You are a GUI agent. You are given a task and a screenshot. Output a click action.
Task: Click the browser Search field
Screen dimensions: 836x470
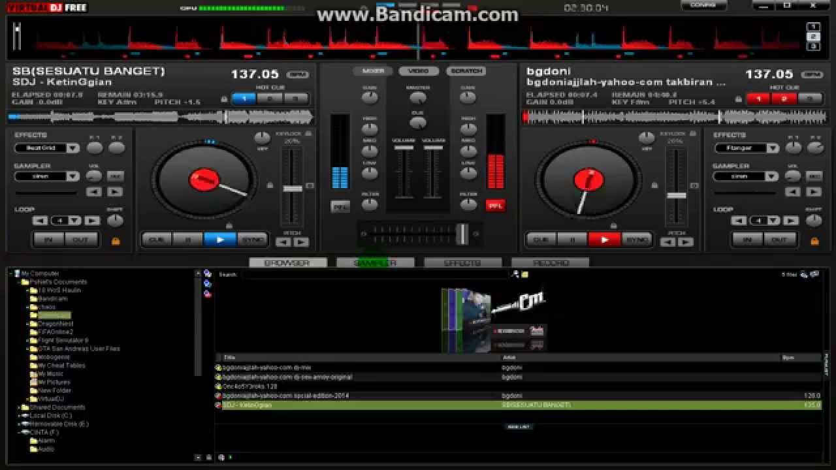(x=375, y=275)
